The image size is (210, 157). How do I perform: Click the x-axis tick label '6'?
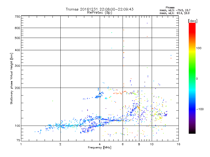click(x=123, y=144)
